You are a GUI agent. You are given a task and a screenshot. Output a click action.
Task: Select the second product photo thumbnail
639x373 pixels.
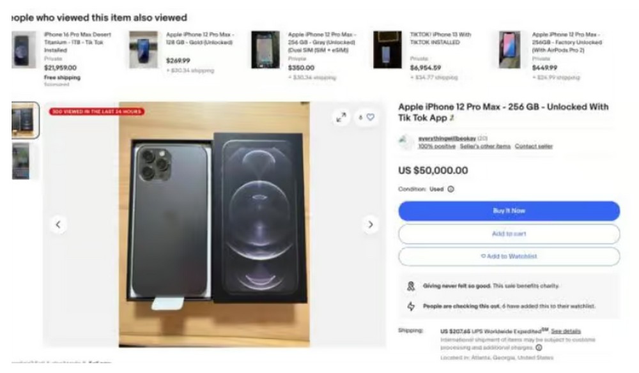point(22,161)
